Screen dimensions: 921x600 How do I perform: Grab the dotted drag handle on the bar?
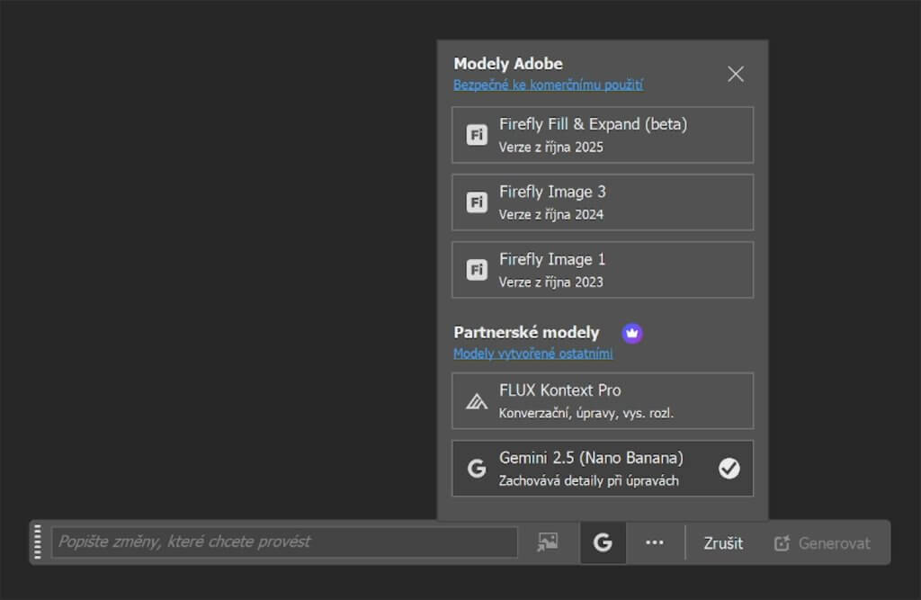click(x=37, y=542)
